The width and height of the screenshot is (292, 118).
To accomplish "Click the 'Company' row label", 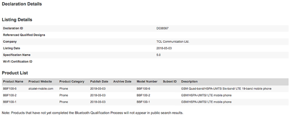I will [x=10, y=42].
